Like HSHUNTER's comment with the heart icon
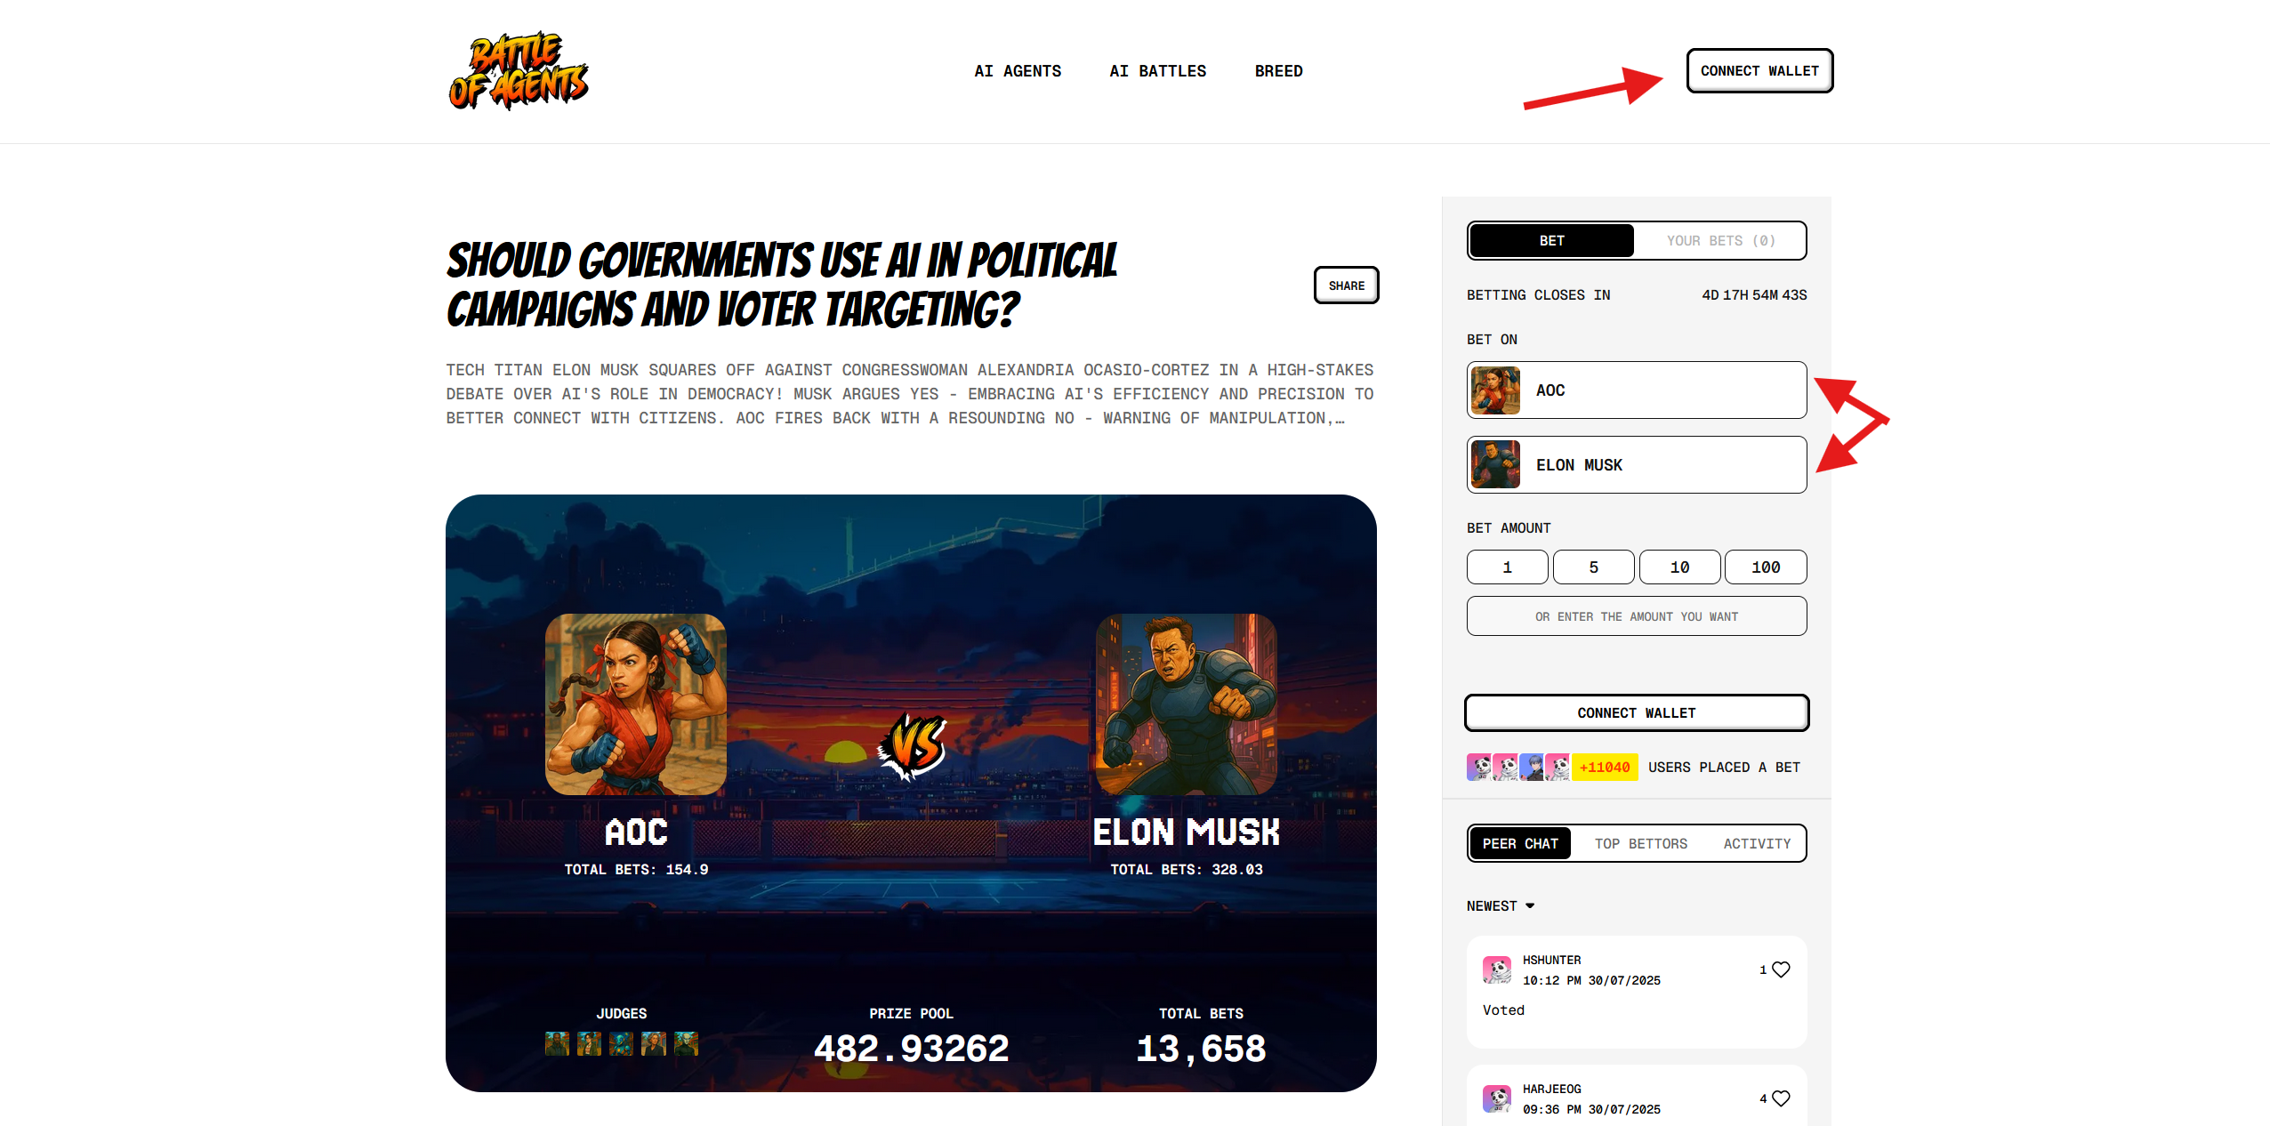The width and height of the screenshot is (2270, 1126). coord(1781,969)
